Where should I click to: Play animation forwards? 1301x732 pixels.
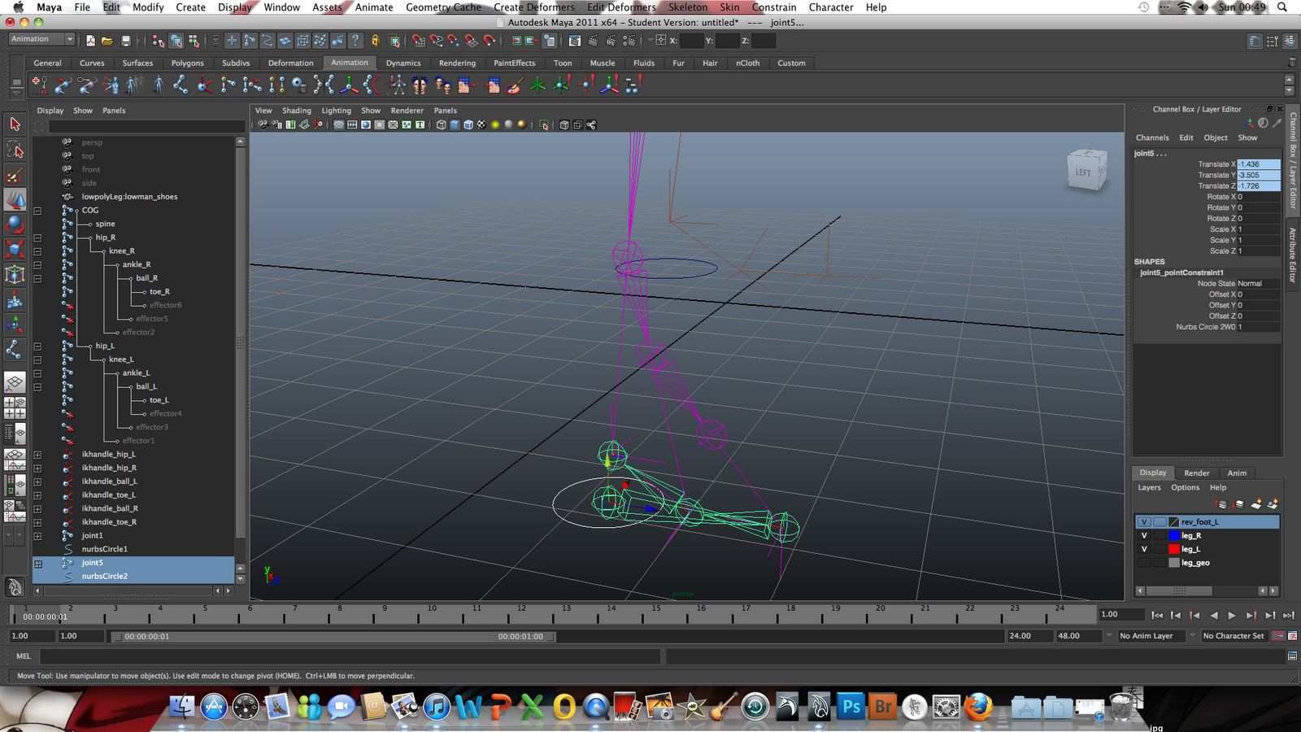pyautogui.click(x=1232, y=616)
